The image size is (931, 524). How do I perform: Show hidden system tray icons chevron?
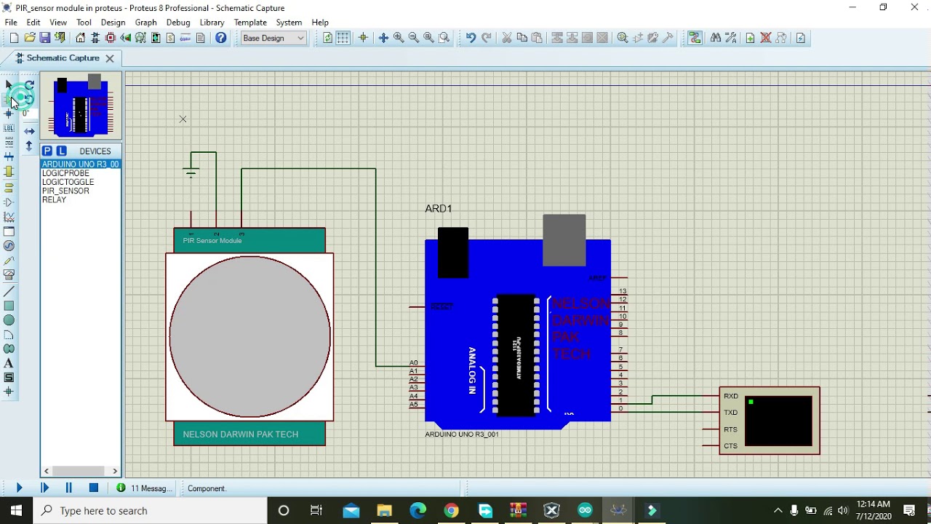(x=778, y=511)
